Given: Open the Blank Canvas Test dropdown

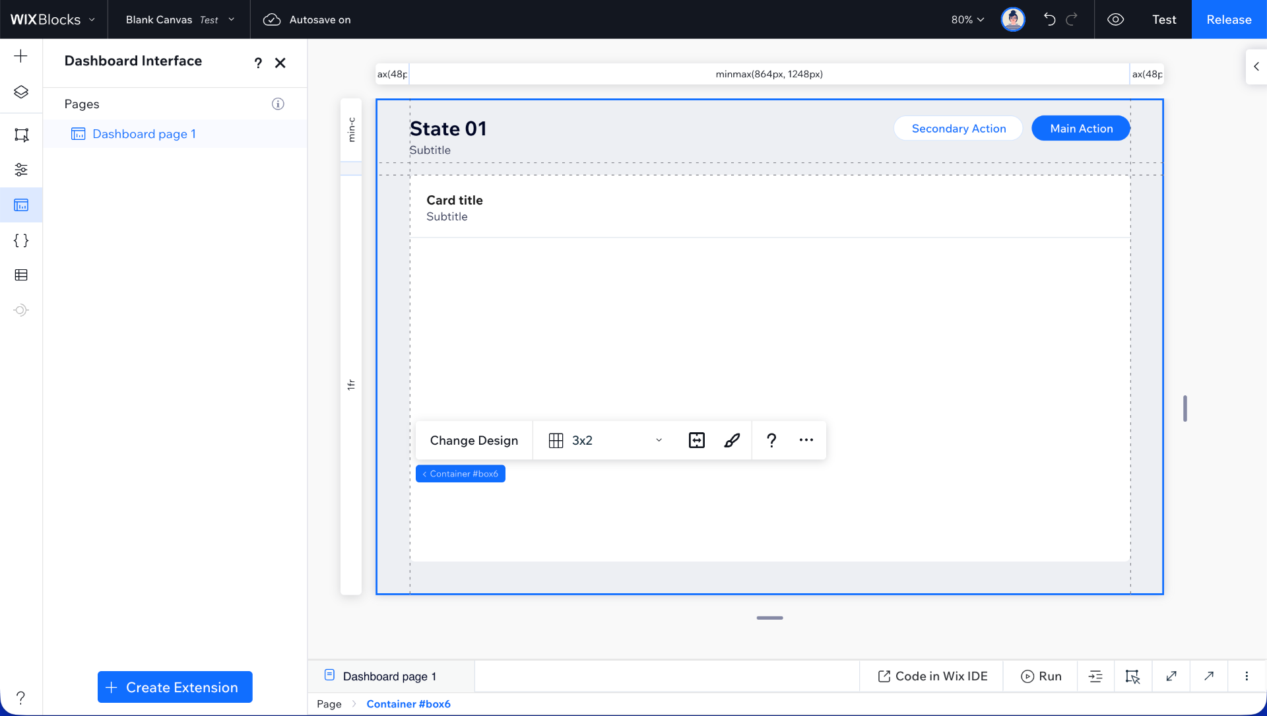Looking at the screenshot, I should (x=179, y=19).
